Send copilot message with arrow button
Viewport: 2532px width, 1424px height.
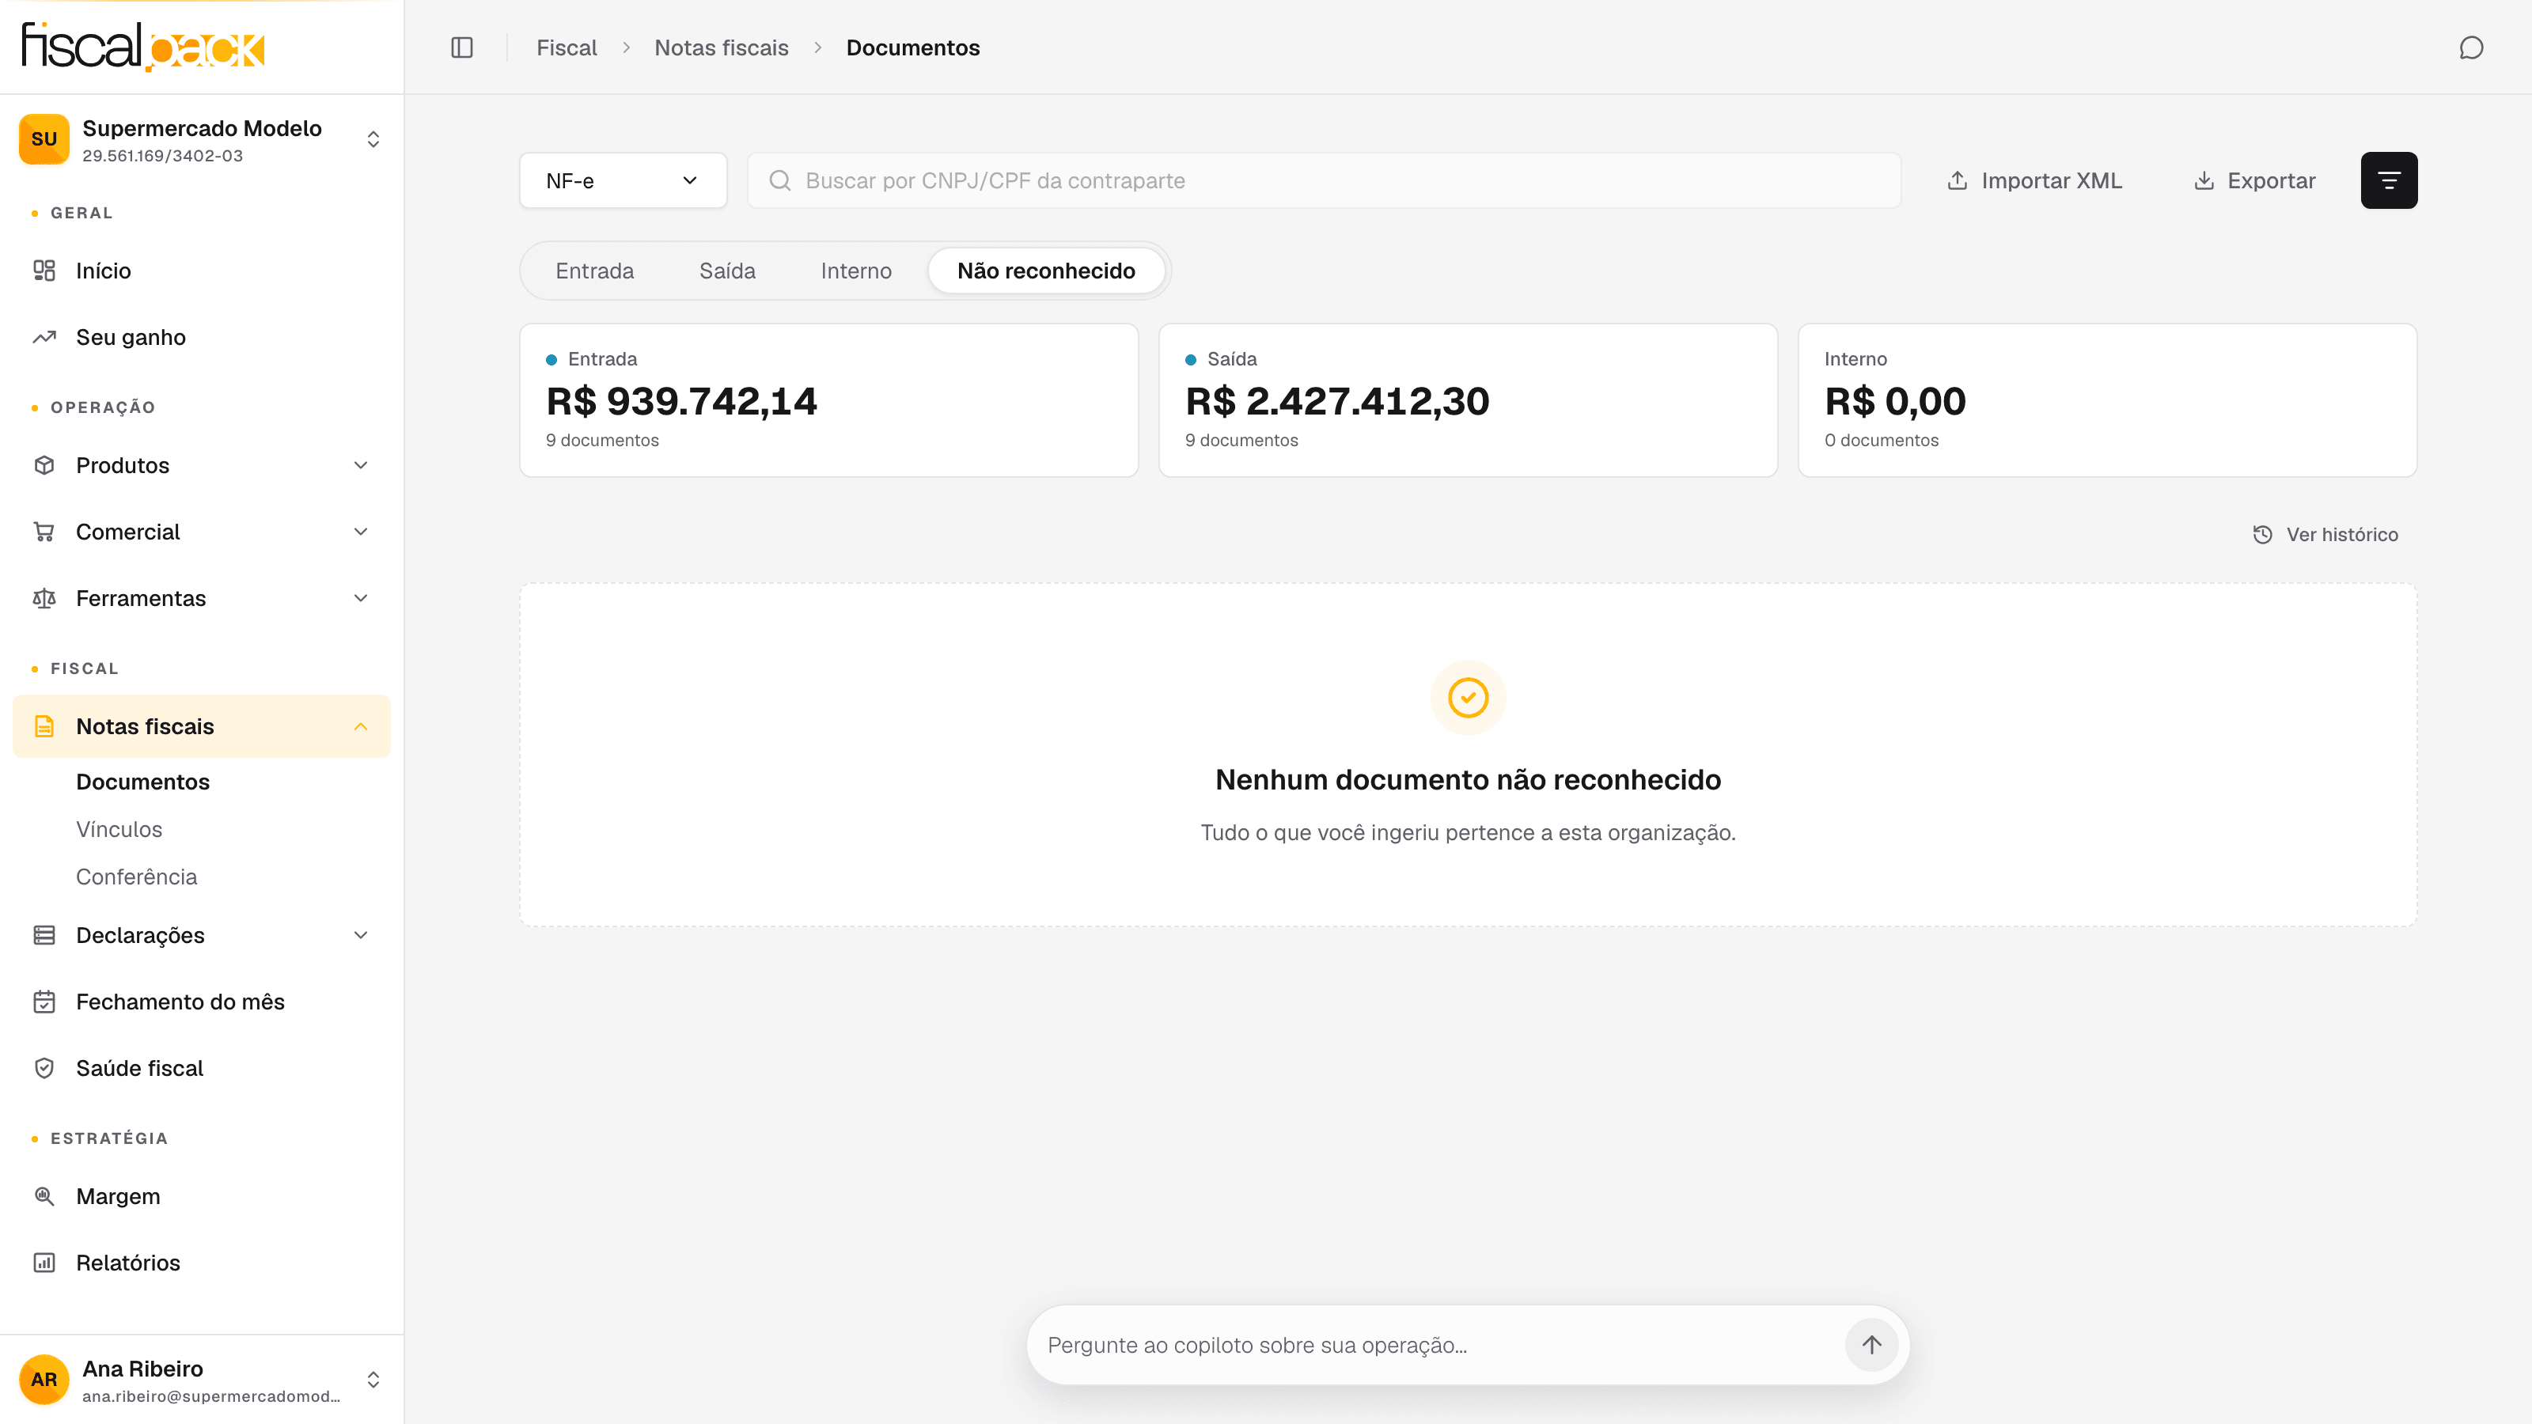point(1871,1344)
